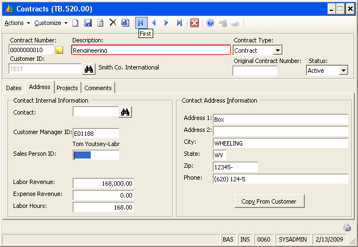Go to the Previous record arrow
The width and height of the screenshot is (358, 247).
pyautogui.click(x=154, y=23)
